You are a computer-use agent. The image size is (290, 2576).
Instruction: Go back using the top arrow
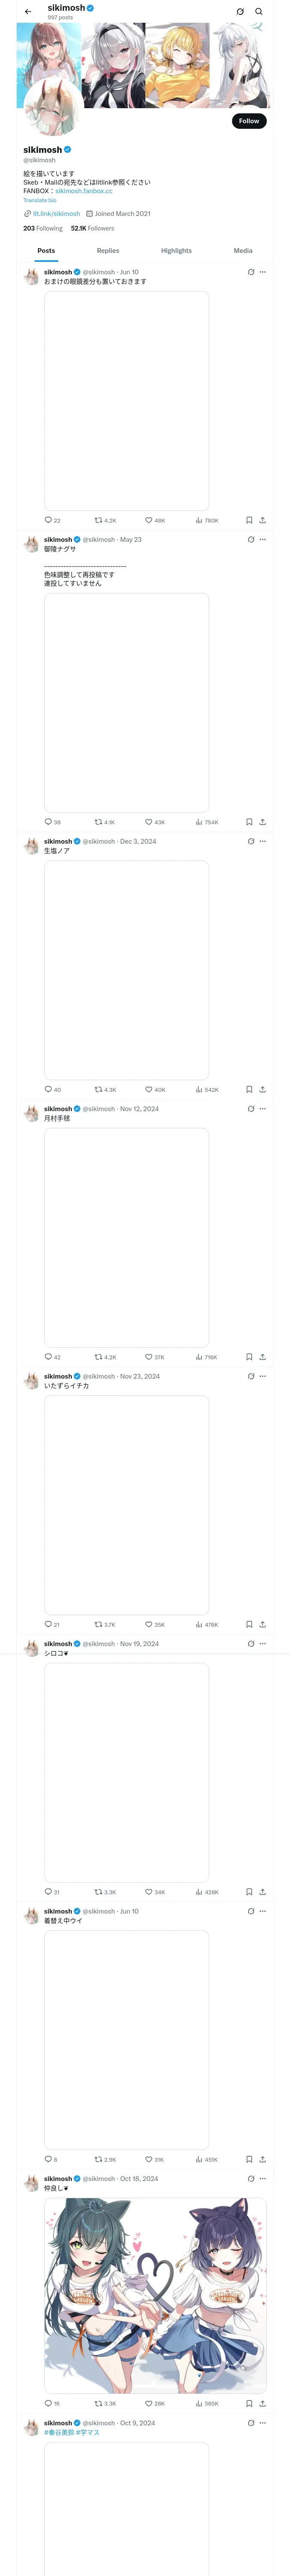pos(28,12)
